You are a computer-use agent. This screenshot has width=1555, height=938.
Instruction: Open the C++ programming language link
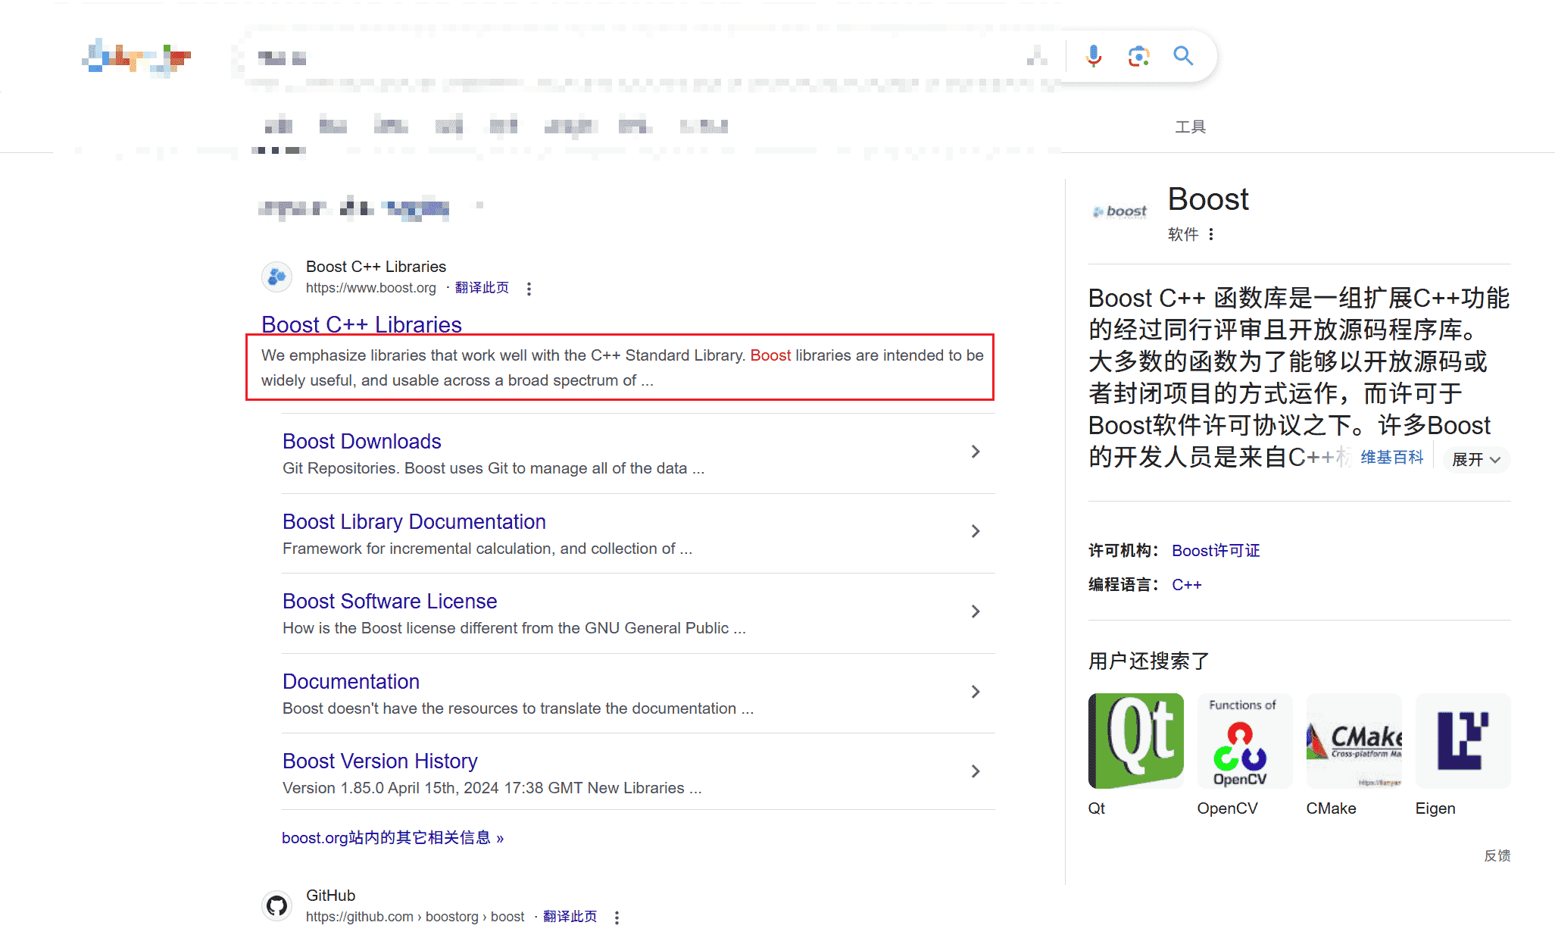[1186, 585]
